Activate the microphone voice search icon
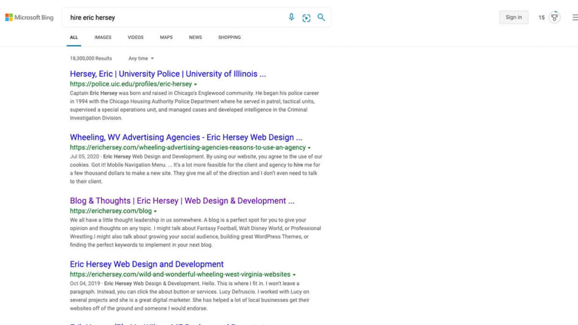 pos(291,17)
